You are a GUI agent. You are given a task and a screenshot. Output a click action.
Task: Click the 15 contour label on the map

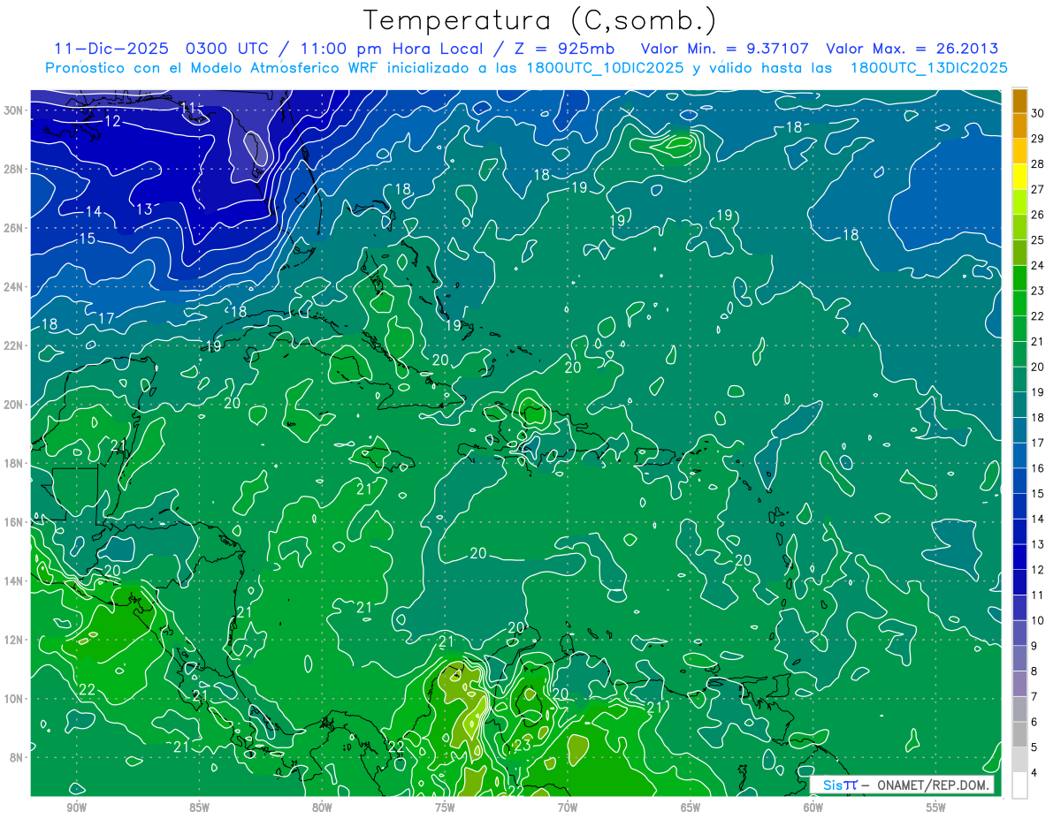coord(87,239)
